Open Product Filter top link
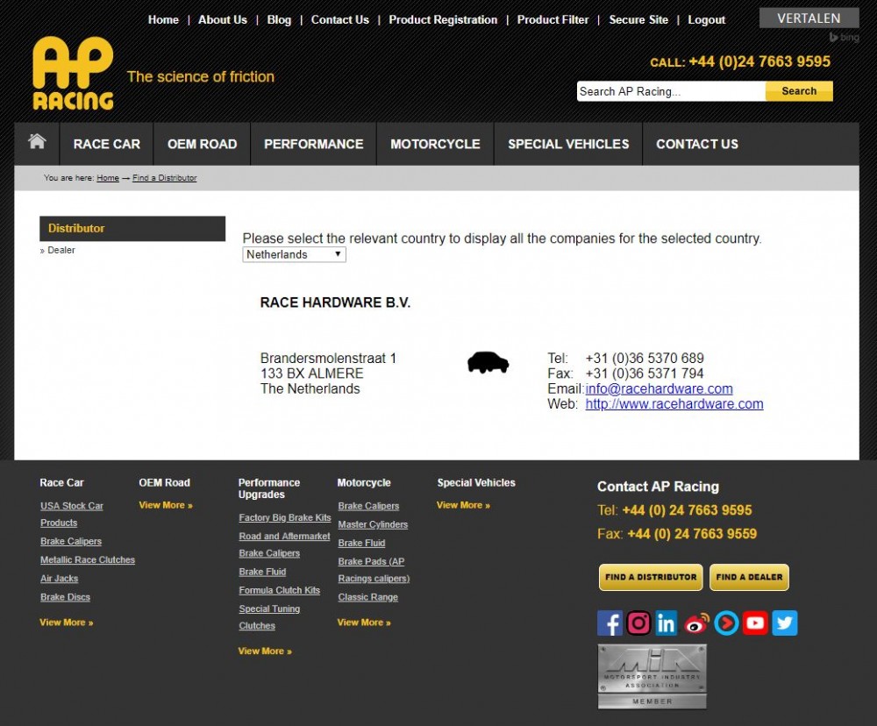The width and height of the screenshot is (877, 726). coord(553,19)
